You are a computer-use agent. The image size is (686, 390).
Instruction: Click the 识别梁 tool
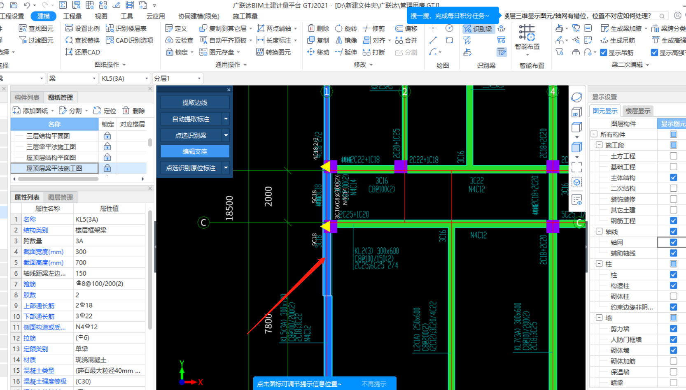pos(478,29)
